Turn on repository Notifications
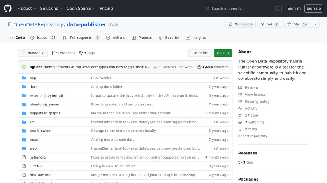This screenshot has height=183, width=327. pyautogui.click(x=240, y=24)
